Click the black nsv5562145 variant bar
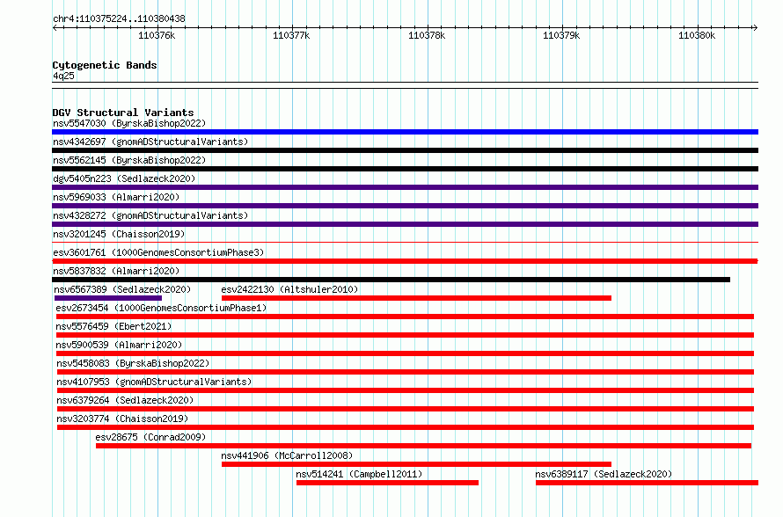 [x=405, y=169]
